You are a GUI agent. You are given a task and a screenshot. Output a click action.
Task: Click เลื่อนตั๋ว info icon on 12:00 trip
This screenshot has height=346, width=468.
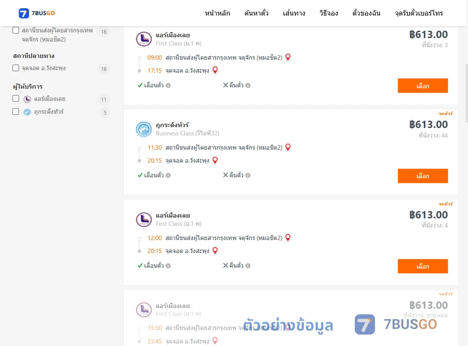pyautogui.click(x=168, y=266)
